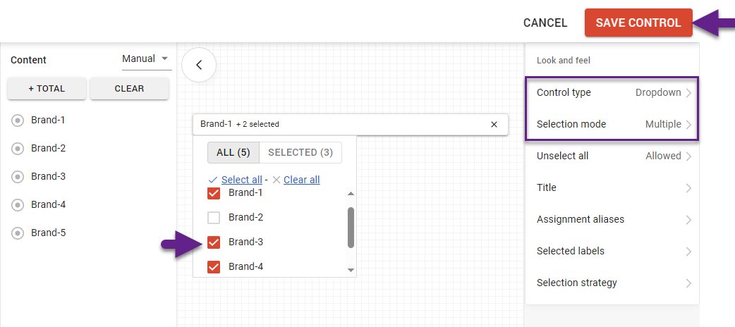Screen dimensions: 735x327
Task: Open Title settings chevron
Action: [x=688, y=188]
